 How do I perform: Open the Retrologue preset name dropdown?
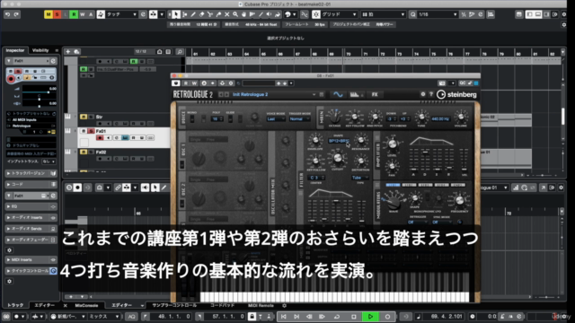273,94
